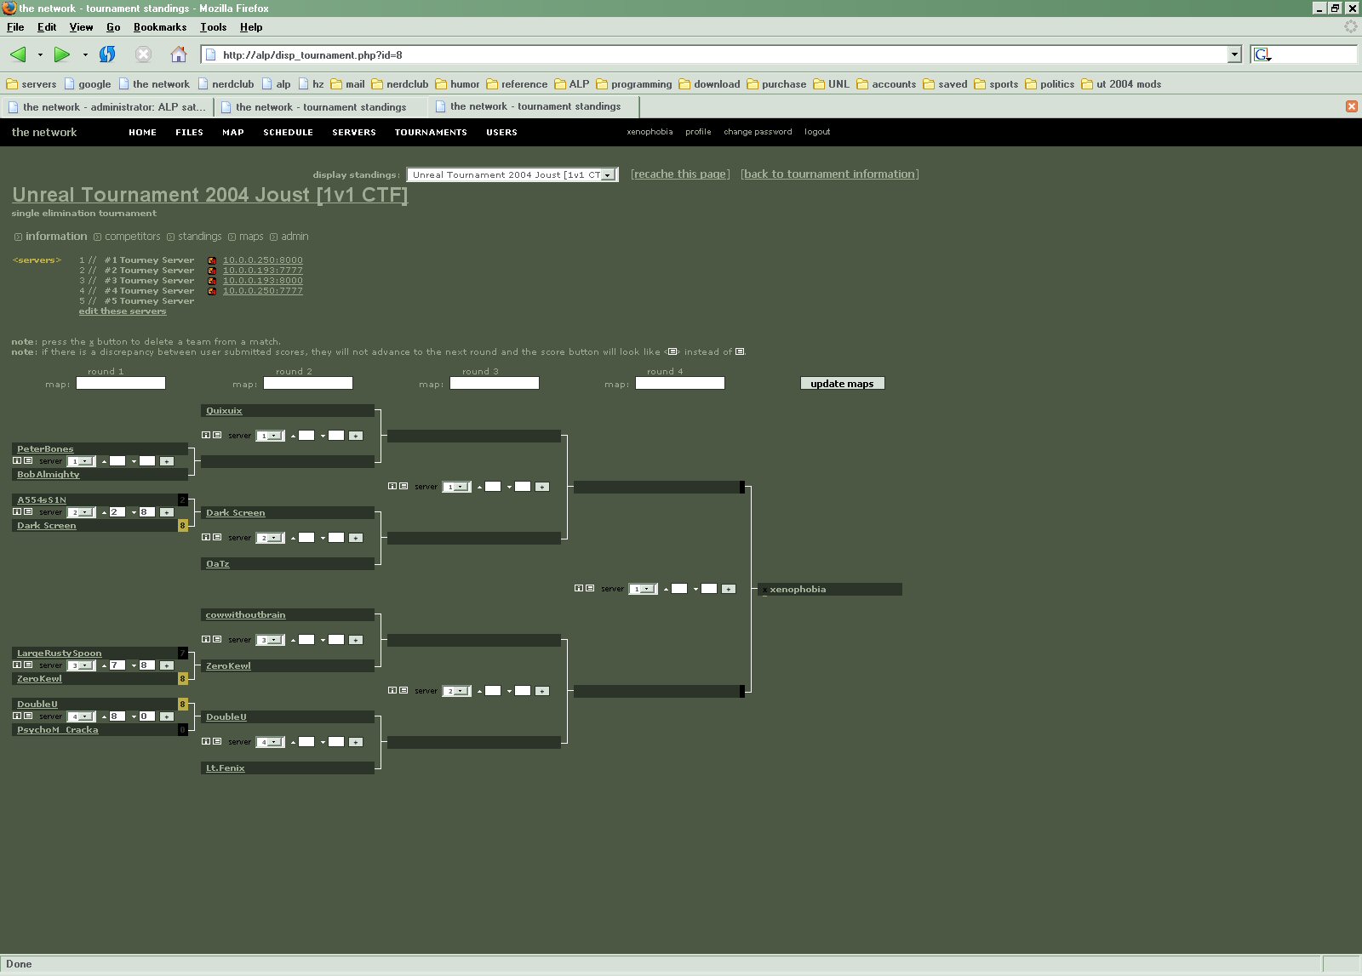Toggle the competitors section box
The width and height of the screenshot is (1362, 976).
97,237
